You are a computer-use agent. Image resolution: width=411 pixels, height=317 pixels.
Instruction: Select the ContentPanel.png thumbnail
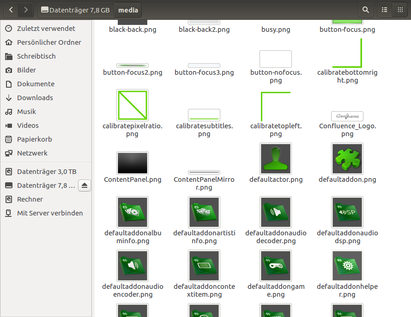(x=133, y=163)
